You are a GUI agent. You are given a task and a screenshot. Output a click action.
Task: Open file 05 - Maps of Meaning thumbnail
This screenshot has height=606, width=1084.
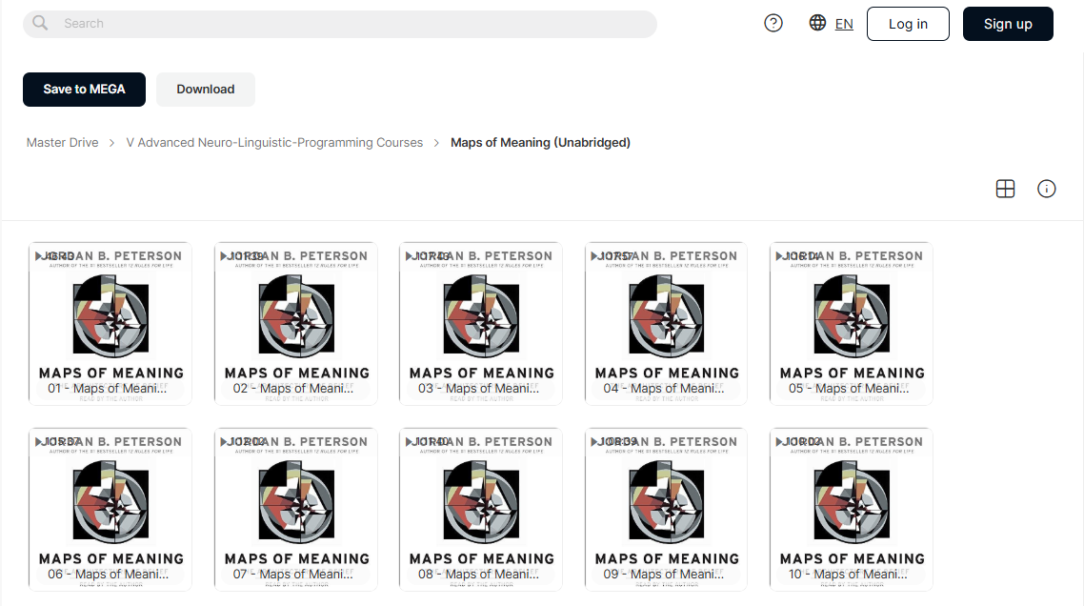click(x=852, y=323)
